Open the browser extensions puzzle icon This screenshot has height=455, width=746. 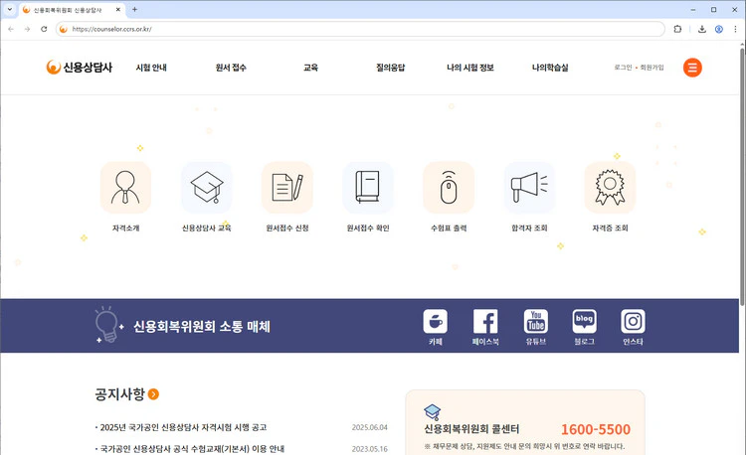tap(677, 29)
